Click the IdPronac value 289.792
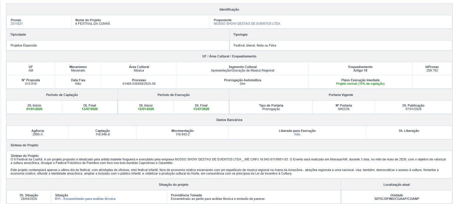Viewport: 453px width, 204px height. 432,71
